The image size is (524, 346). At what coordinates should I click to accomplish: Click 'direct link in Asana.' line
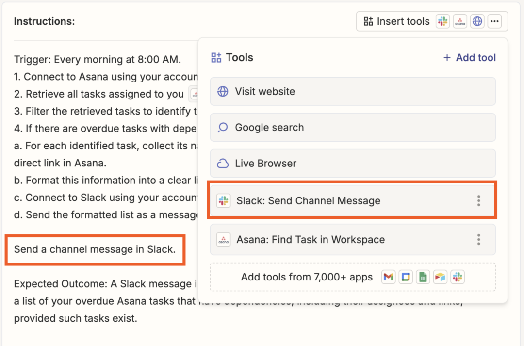pyautogui.click(x=60, y=163)
